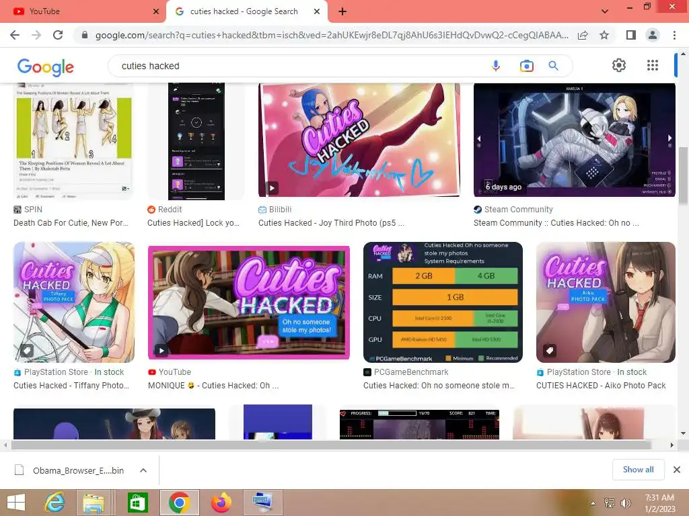Open the Windows Store taskbar icon
The width and height of the screenshot is (689, 516).
137,503
